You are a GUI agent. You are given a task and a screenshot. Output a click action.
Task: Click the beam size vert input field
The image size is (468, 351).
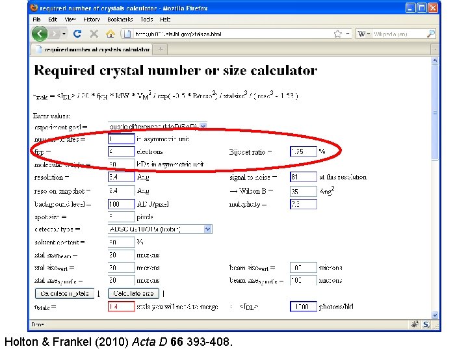[304, 268]
